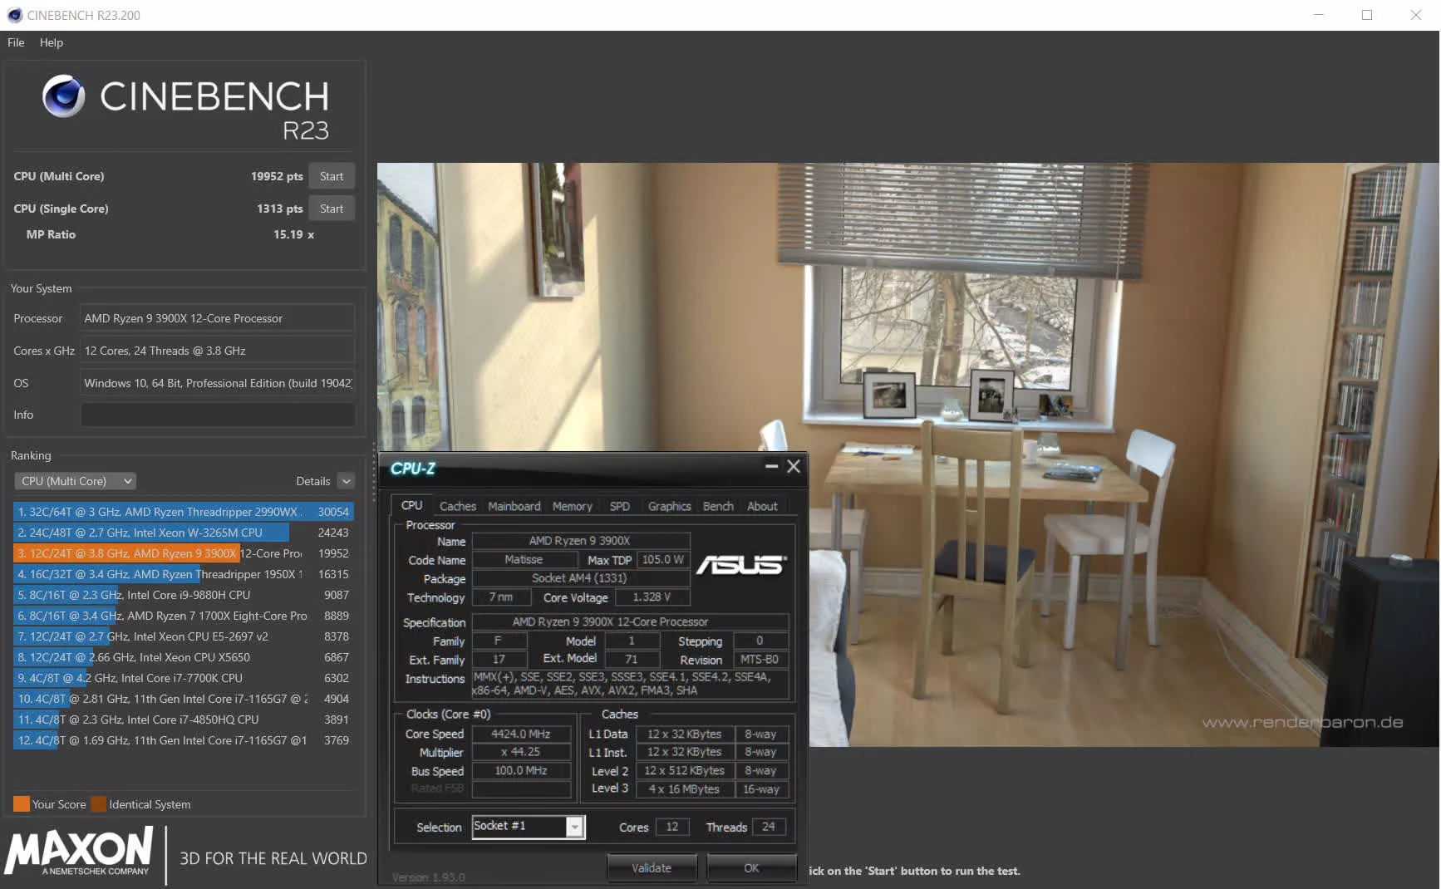Switch to the Graphics tab in CPU-Z
Image resolution: width=1441 pixels, height=889 pixels.
pos(670,506)
